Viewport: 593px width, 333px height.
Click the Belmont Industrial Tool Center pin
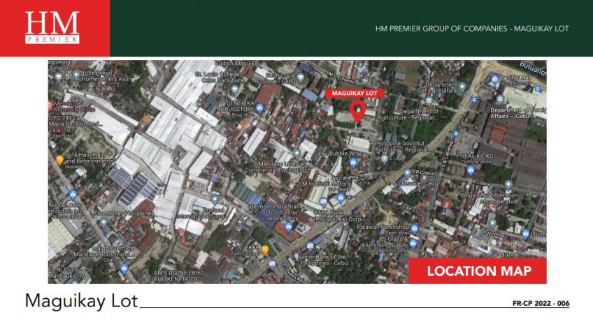tap(289, 227)
